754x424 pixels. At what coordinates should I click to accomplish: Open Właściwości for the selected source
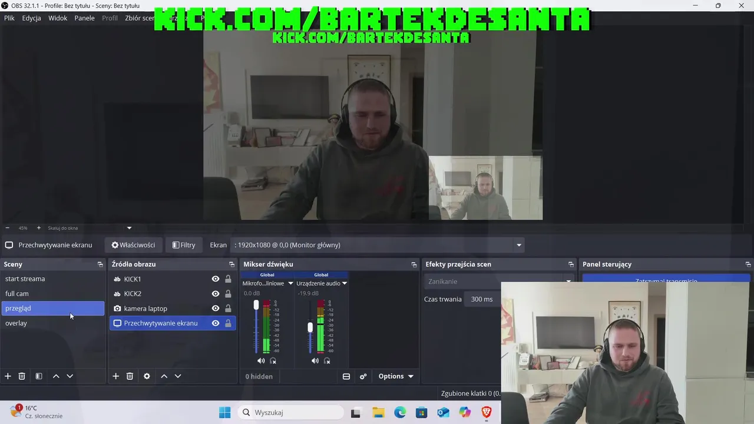click(133, 245)
